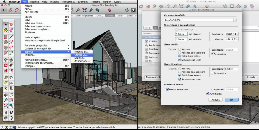Image resolution: width=259 pixels, height=130 pixels.
Task: Switch to the Sezione longitudinale scene tab
Action: [84, 16]
